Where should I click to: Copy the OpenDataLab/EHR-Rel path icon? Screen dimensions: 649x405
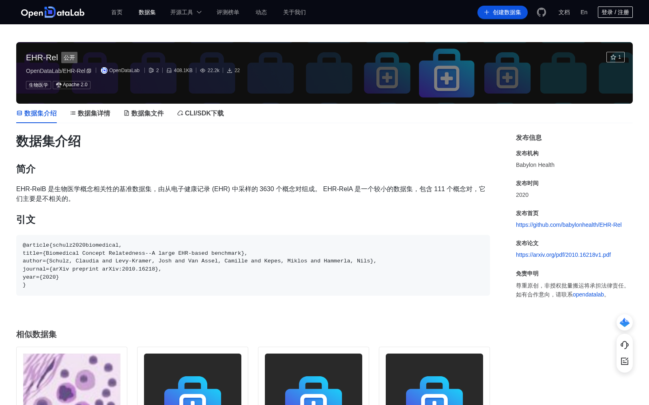pos(89,71)
